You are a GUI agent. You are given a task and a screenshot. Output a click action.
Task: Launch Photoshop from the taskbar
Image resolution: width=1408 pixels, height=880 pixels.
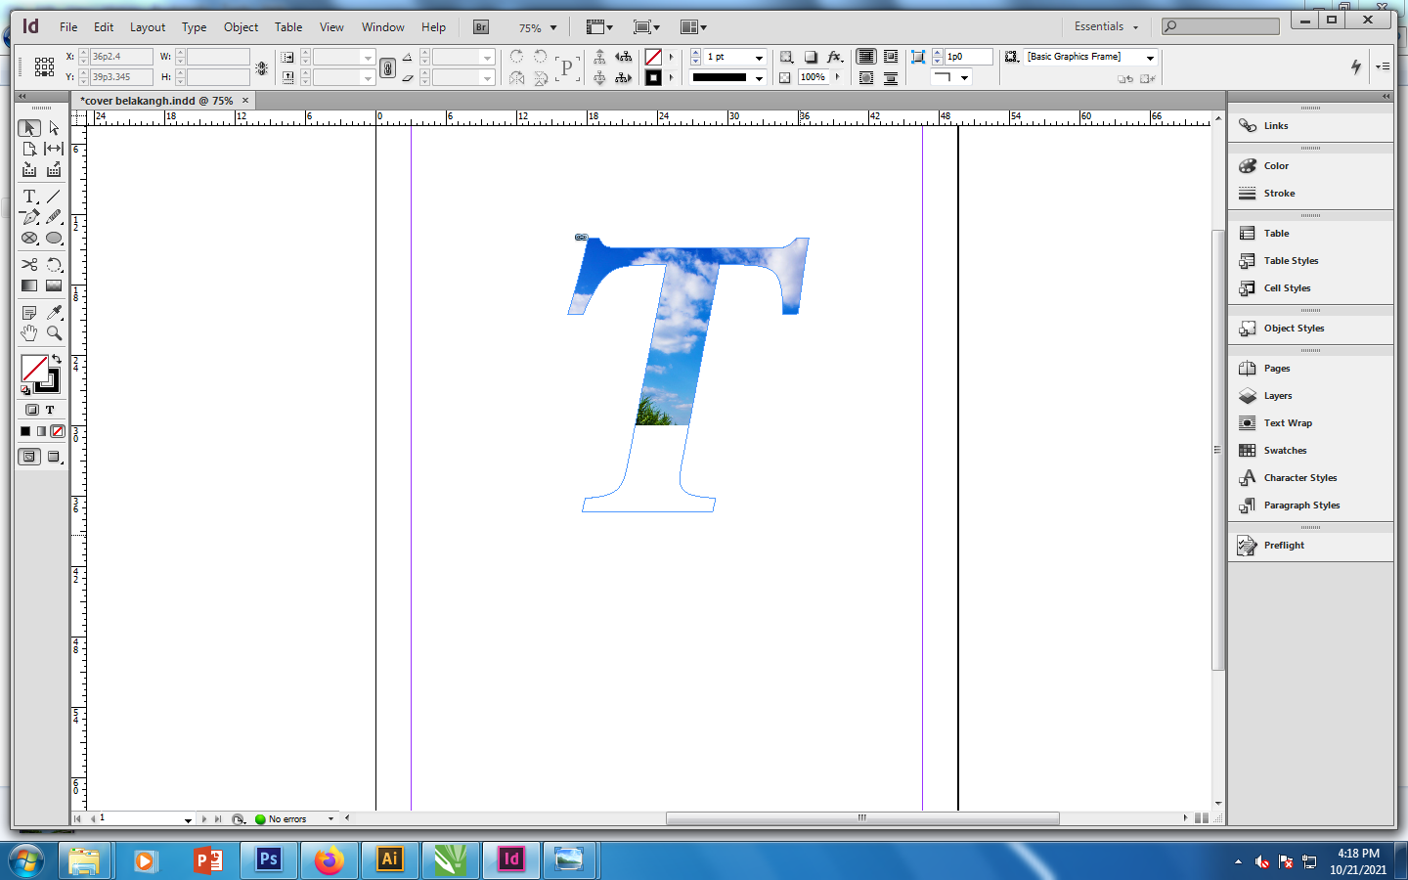pyautogui.click(x=268, y=859)
